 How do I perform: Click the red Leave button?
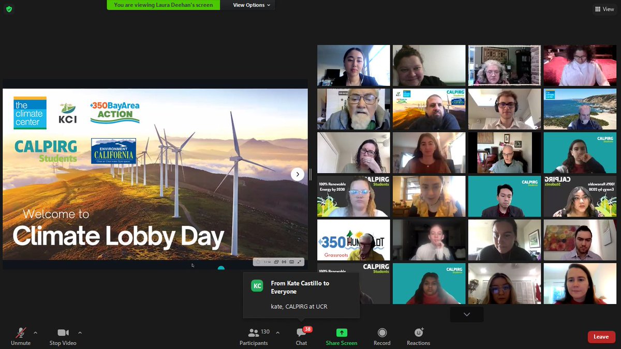pyautogui.click(x=601, y=337)
